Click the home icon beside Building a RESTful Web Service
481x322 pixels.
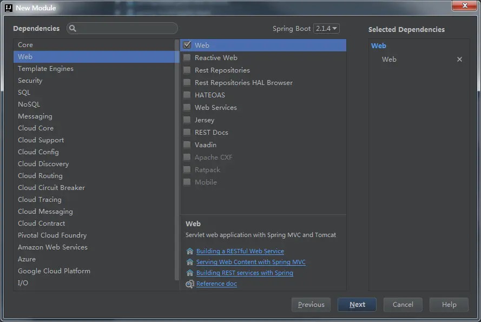pos(190,251)
